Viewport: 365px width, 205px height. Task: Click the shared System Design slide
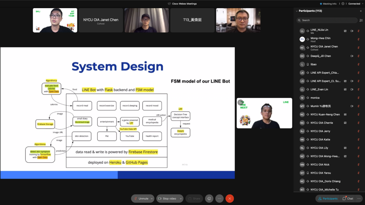pos(118,113)
